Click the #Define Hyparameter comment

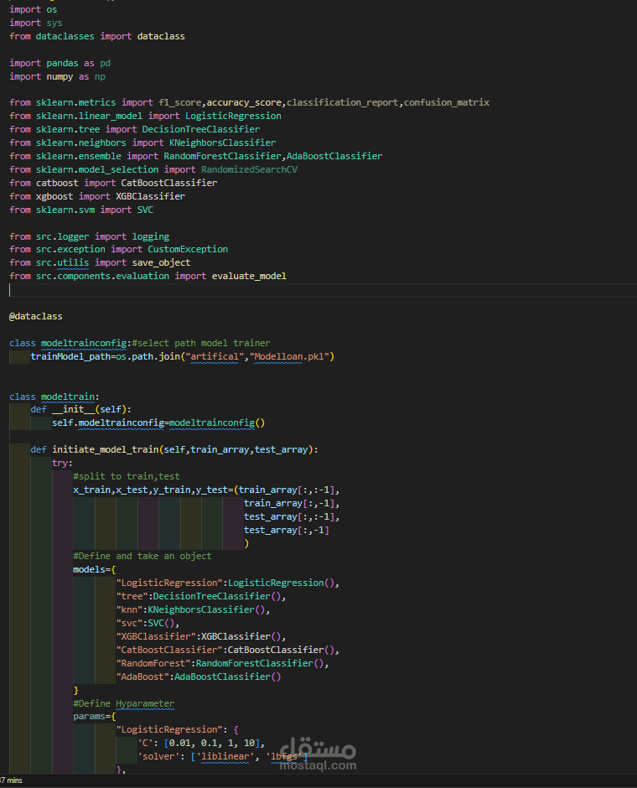(123, 703)
